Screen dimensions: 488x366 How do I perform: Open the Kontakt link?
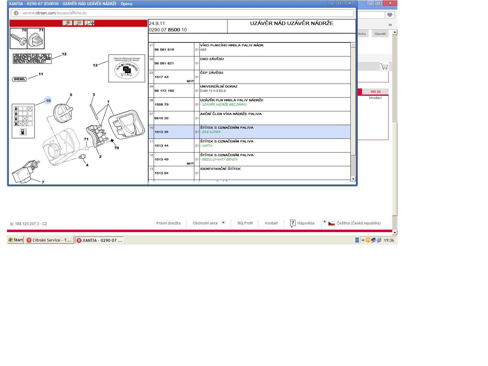271,223
